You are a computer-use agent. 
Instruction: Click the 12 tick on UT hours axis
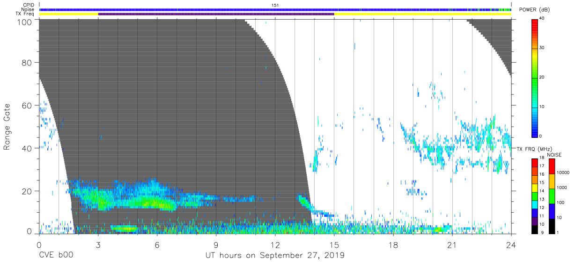[275, 244]
